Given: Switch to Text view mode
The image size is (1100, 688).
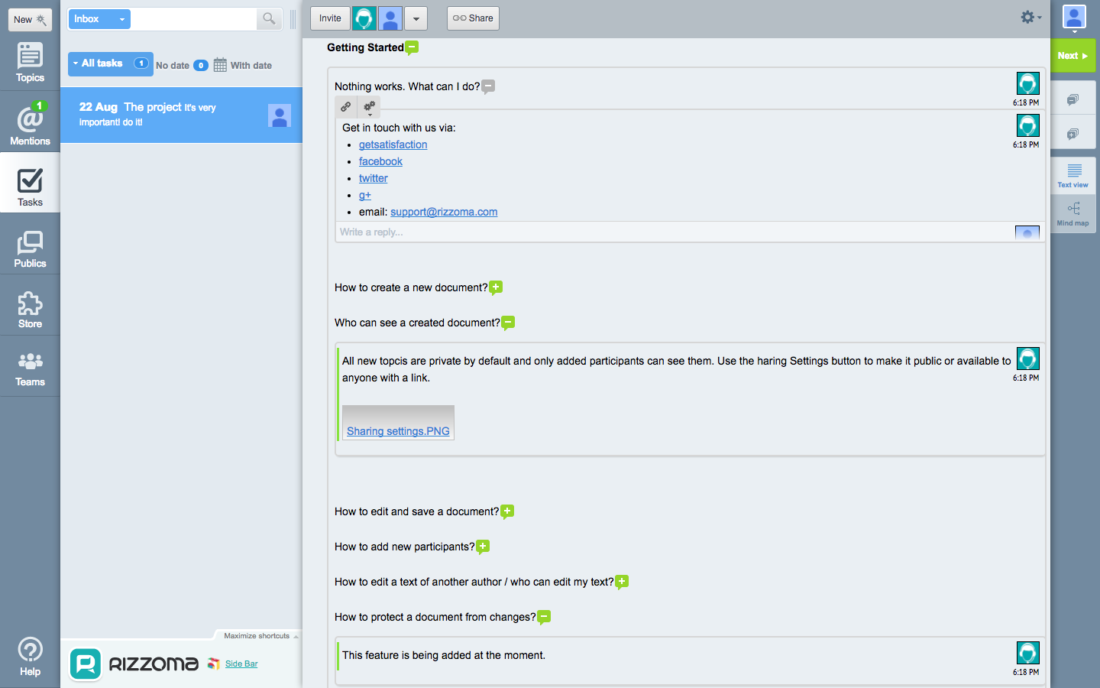Looking at the screenshot, I should [1073, 176].
